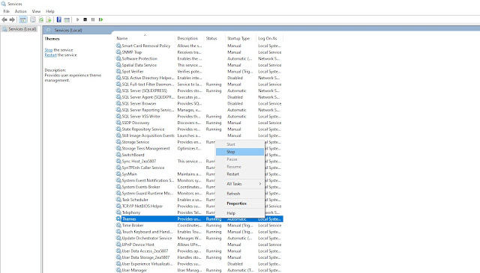Screen dimensions: 480x273
Task: Click the Stop Service square icon
Action: 85,19
